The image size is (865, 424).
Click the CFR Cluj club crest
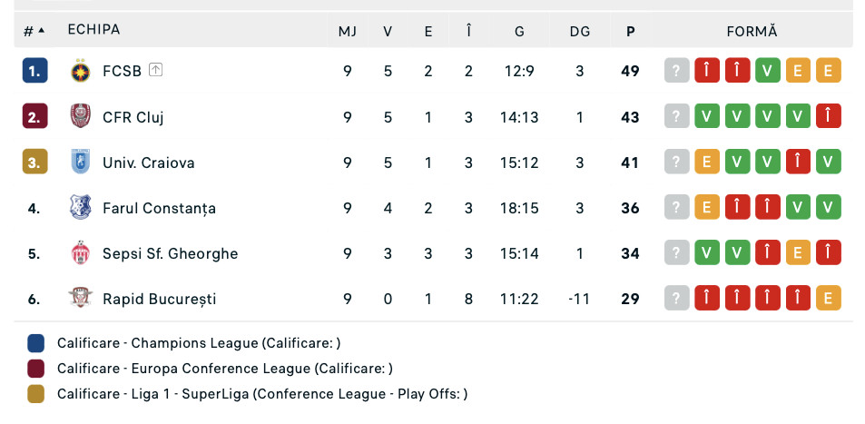81,116
